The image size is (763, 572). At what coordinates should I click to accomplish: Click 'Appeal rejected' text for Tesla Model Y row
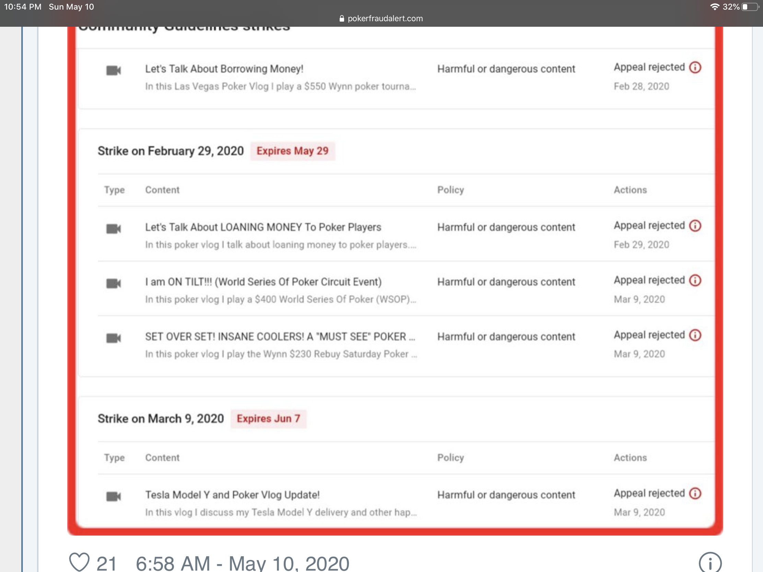coord(649,493)
